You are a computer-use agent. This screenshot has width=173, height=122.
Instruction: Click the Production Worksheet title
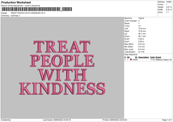(x=16, y=2)
